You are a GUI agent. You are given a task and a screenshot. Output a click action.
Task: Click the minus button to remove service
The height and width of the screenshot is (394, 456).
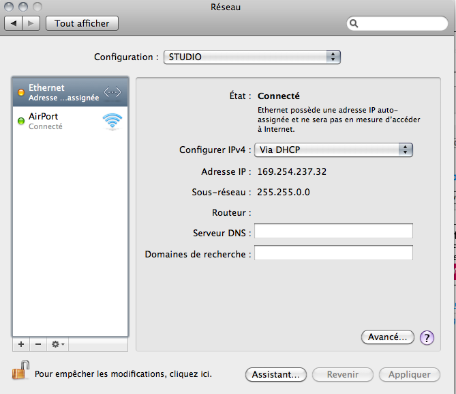(38, 344)
